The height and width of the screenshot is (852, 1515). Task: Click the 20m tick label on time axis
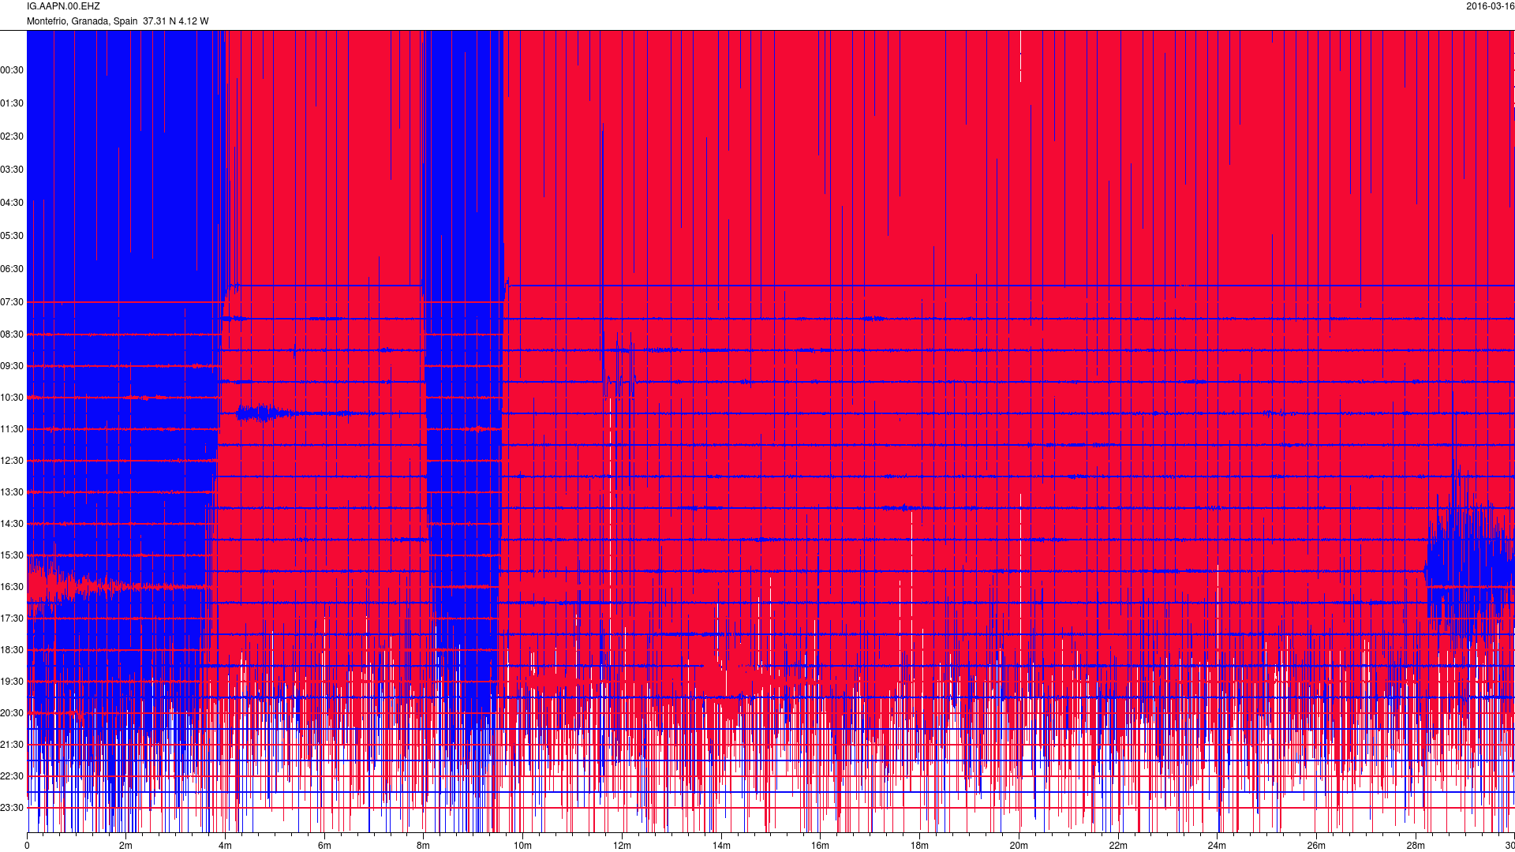point(1019,846)
